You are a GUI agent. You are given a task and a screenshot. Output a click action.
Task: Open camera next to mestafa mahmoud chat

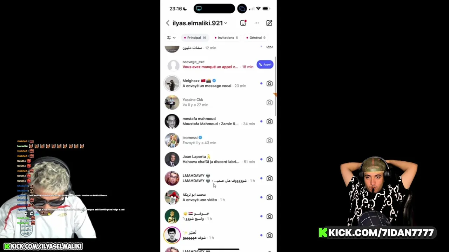269,121
